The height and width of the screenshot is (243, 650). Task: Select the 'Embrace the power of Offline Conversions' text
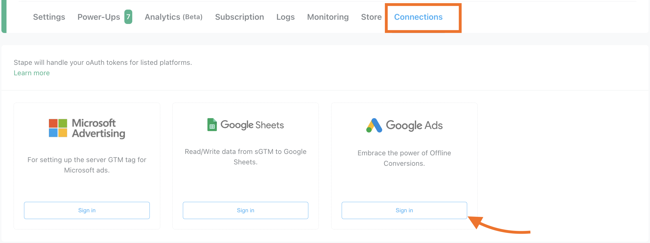404,158
